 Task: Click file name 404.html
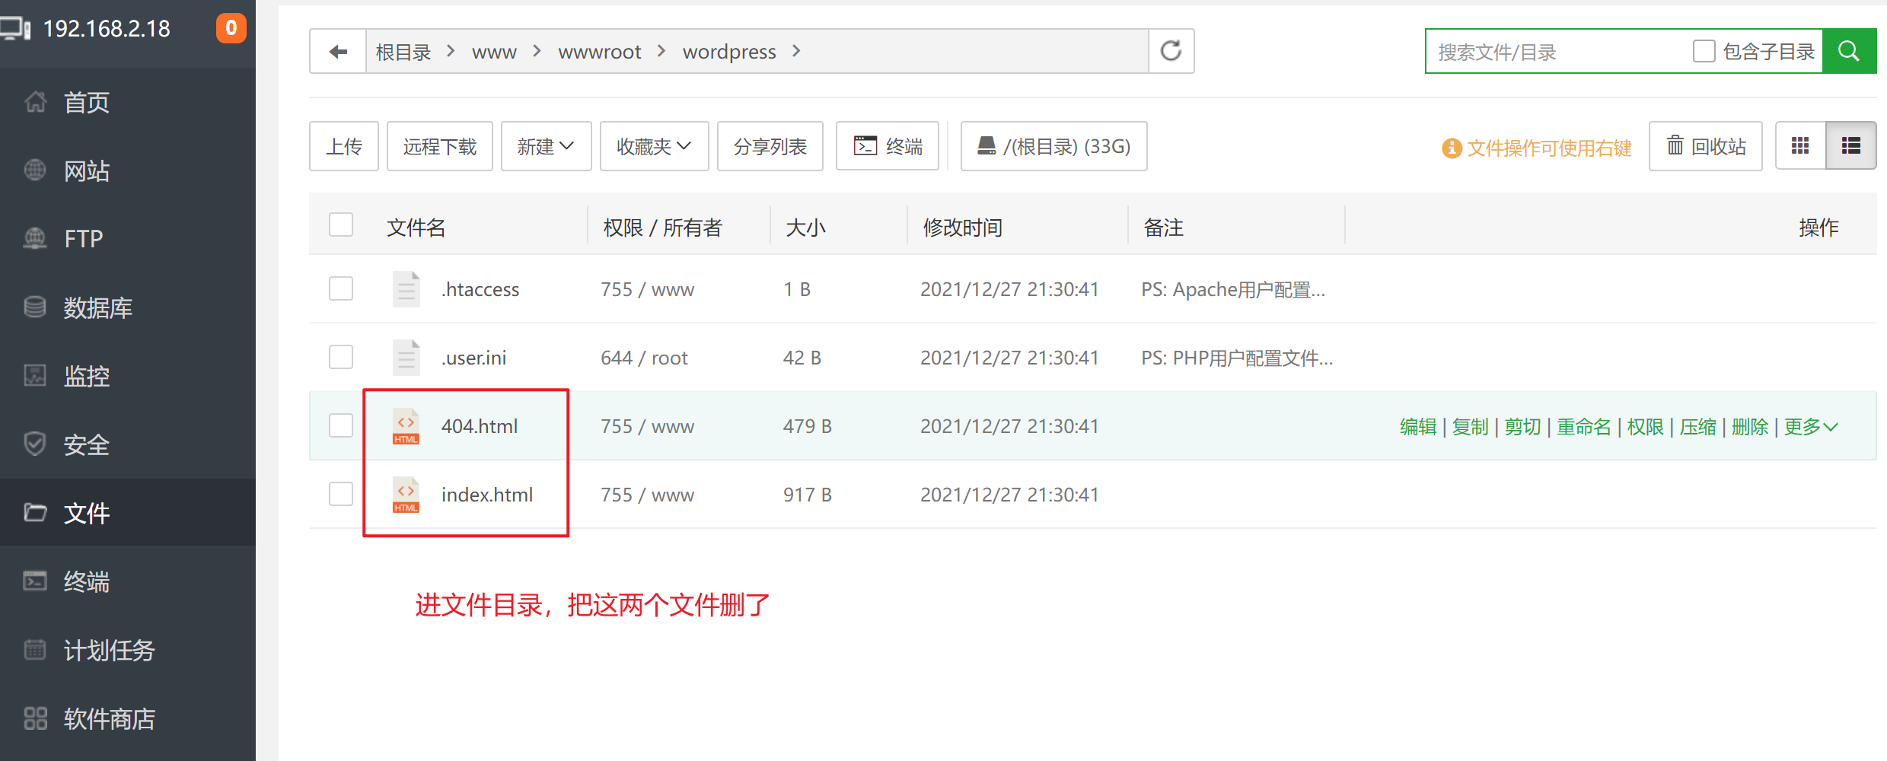coord(480,426)
